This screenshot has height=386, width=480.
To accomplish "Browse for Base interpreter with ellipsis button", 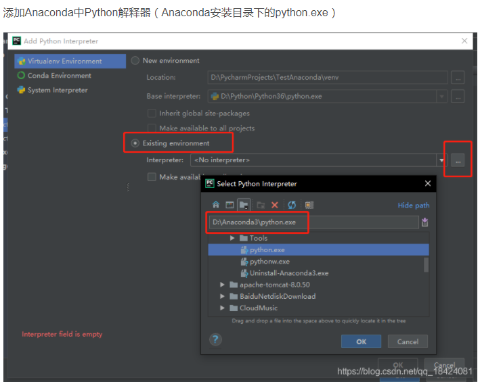I will pos(458,97).
